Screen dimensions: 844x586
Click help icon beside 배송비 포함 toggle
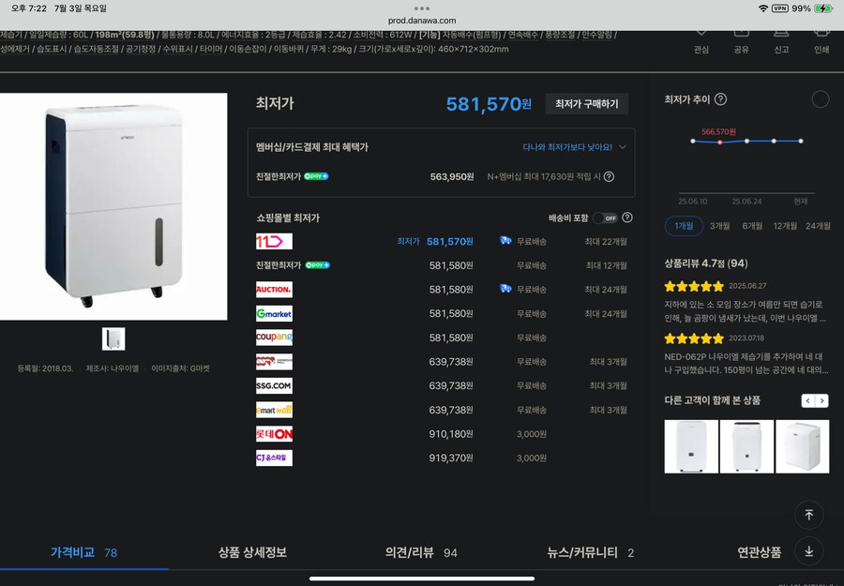(x=627, y=218)
